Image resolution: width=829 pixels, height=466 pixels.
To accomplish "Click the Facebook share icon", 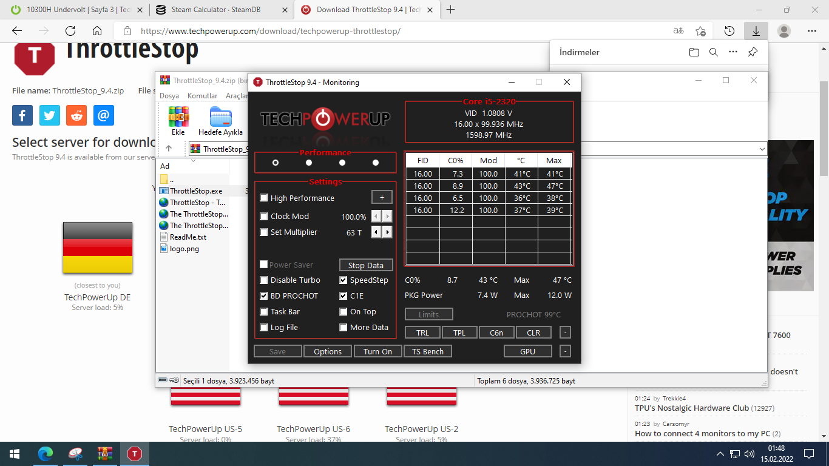I will (22, 115).
